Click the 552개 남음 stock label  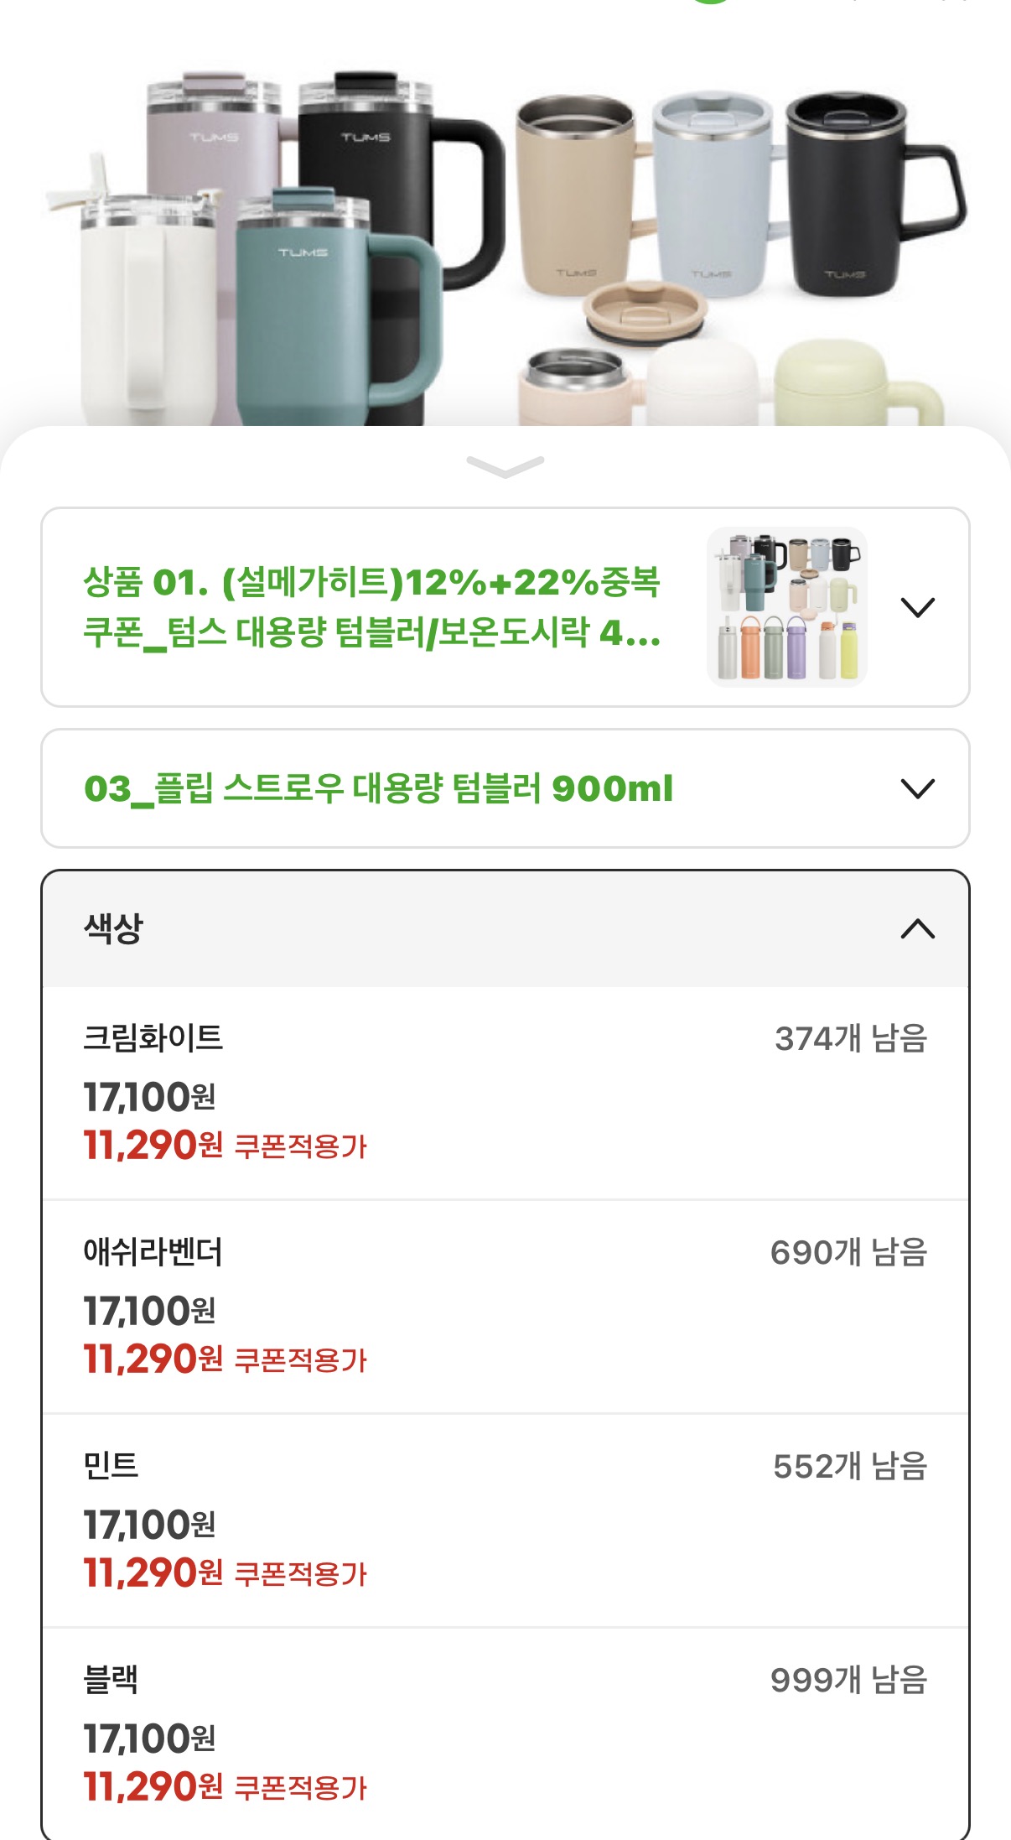coord(849,1466)
